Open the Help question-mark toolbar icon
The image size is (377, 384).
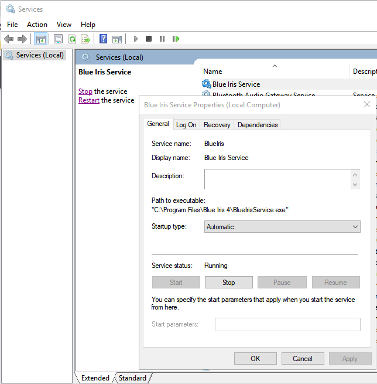104,39
